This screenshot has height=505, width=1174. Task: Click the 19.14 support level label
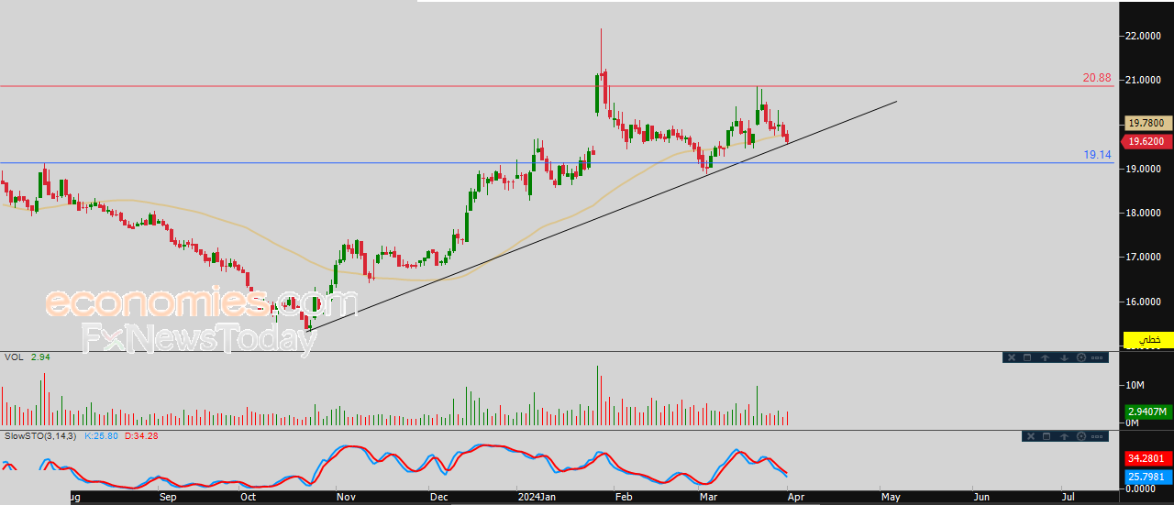(x=1098, y=155)
